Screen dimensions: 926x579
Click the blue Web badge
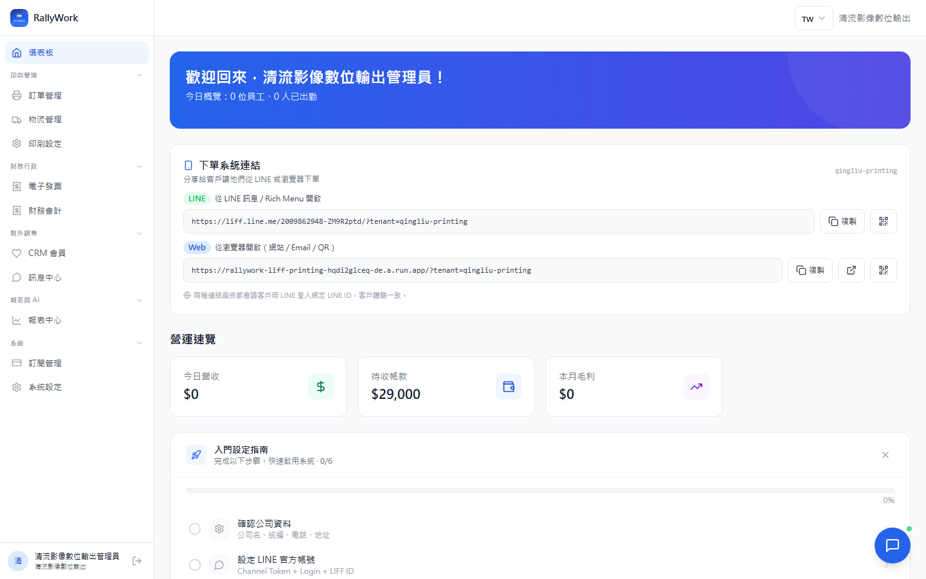[197, 248]
